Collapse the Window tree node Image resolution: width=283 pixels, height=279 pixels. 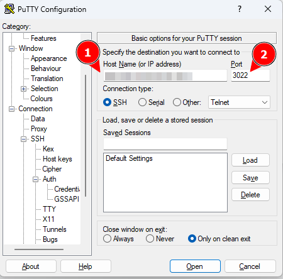pyautogui.click(x=11, y=49)
